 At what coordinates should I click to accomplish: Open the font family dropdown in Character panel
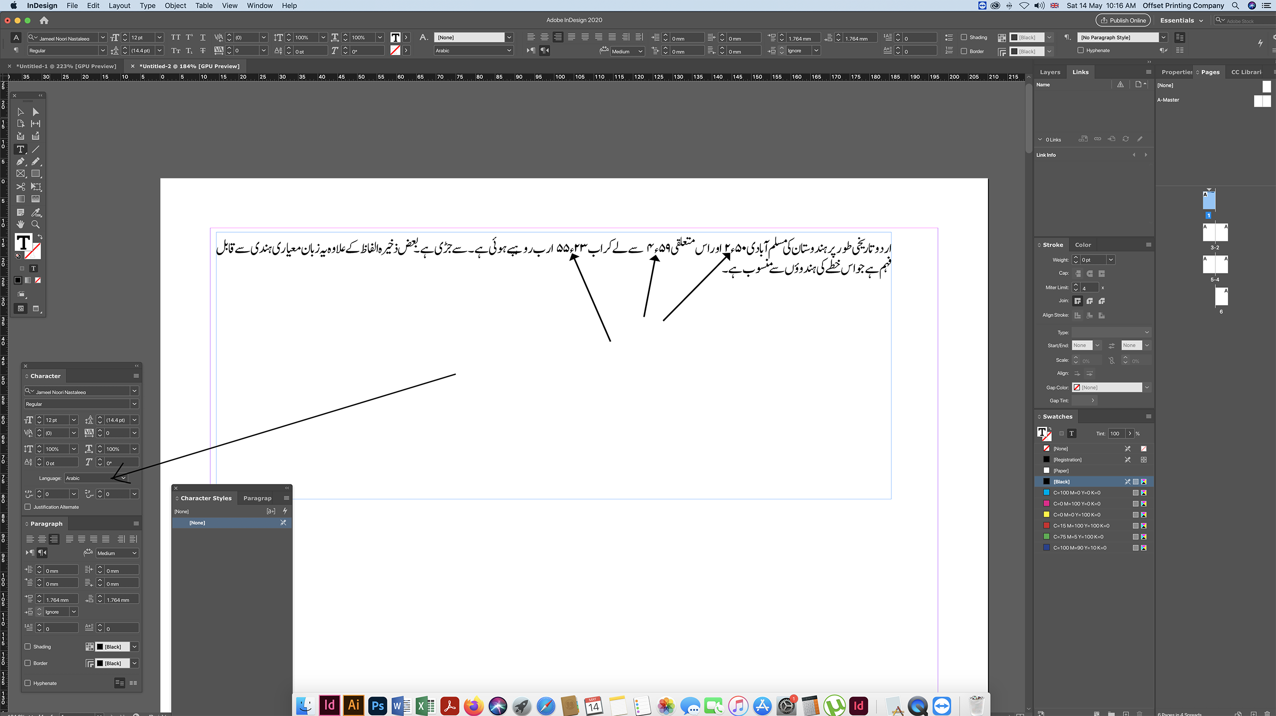click(81, 391)
